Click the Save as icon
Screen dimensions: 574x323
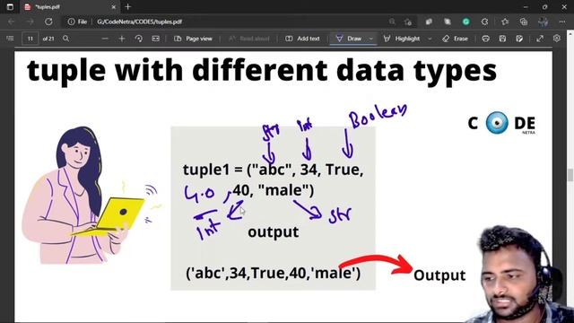[519, 39]
